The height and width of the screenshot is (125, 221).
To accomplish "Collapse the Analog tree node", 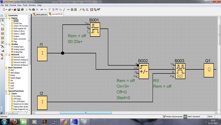I will (6, 44).
